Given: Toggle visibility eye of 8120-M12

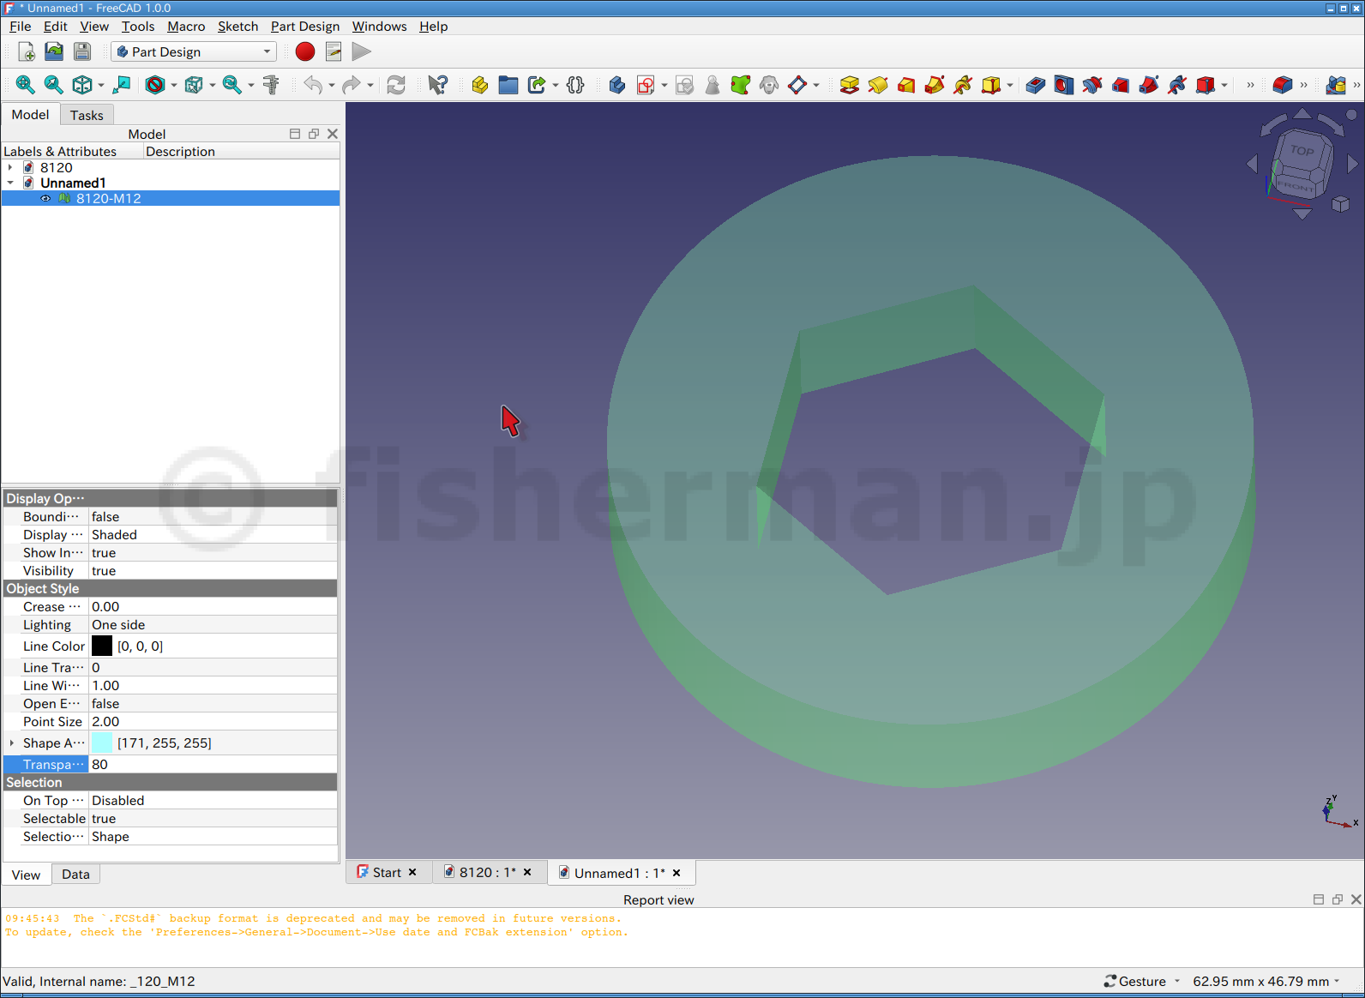Looking at the screenshot, I should pos(46,198).
